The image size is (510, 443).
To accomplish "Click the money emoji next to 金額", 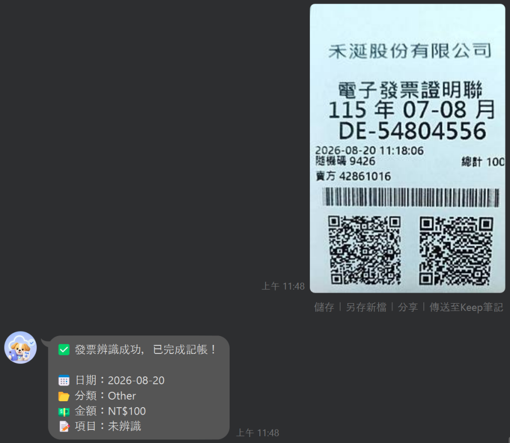I will pyautogui.click(x=64, y=412).
